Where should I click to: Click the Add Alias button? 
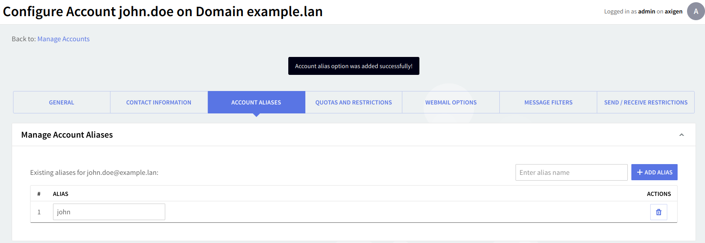(x=654, y=172)
